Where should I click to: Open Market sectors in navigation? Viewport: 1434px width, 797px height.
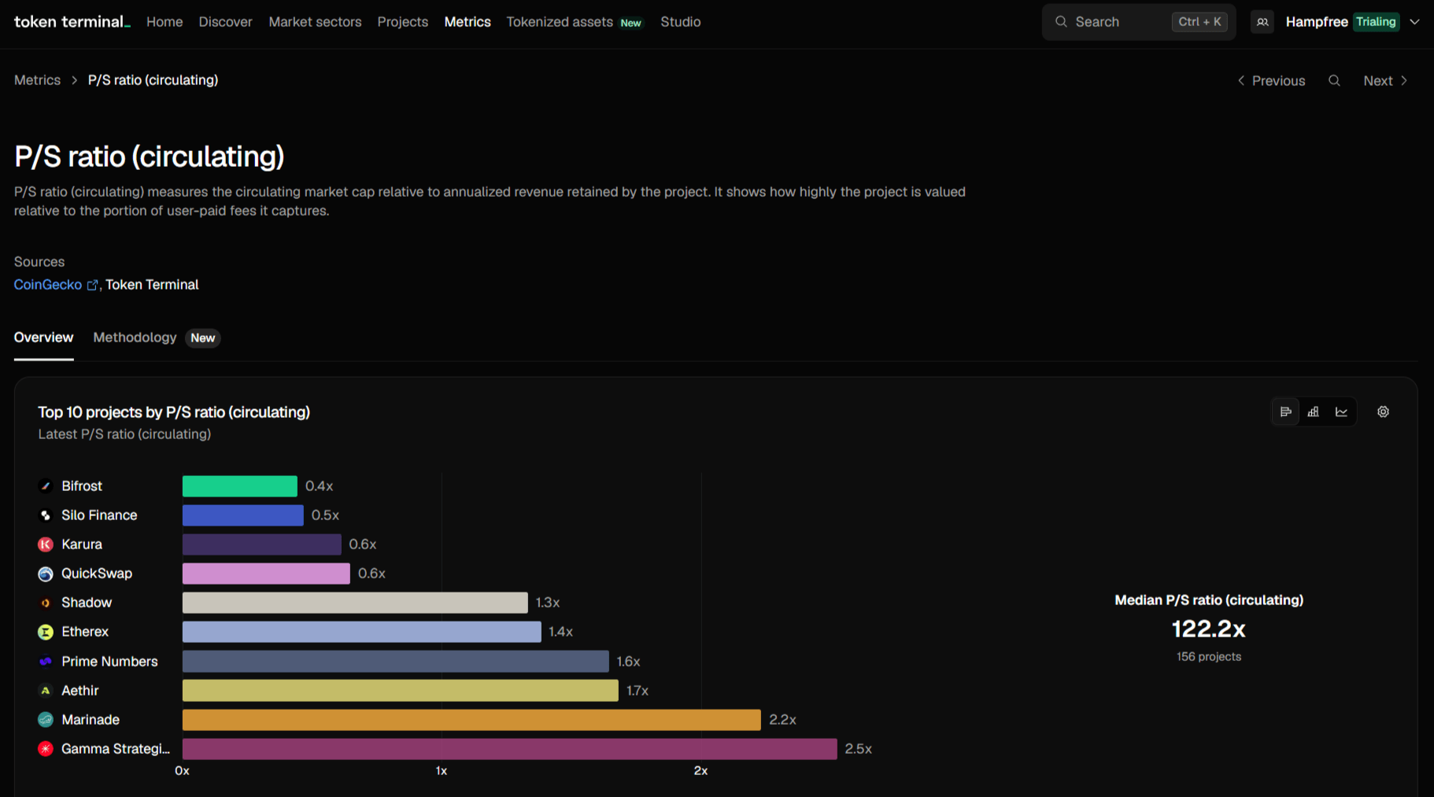point(315,22)
